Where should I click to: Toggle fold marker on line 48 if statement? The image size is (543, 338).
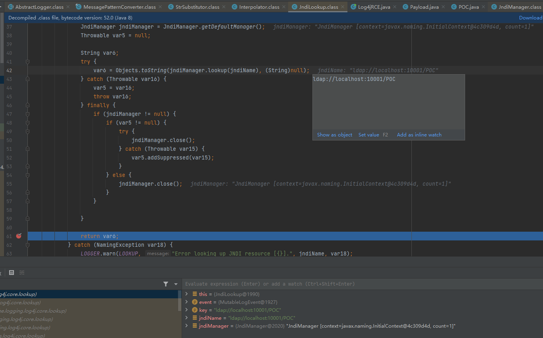click(x=27, y=123)
